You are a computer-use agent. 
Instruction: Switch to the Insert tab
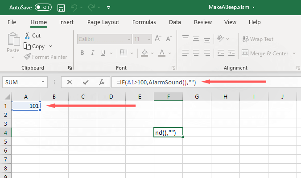pos(66,22)
